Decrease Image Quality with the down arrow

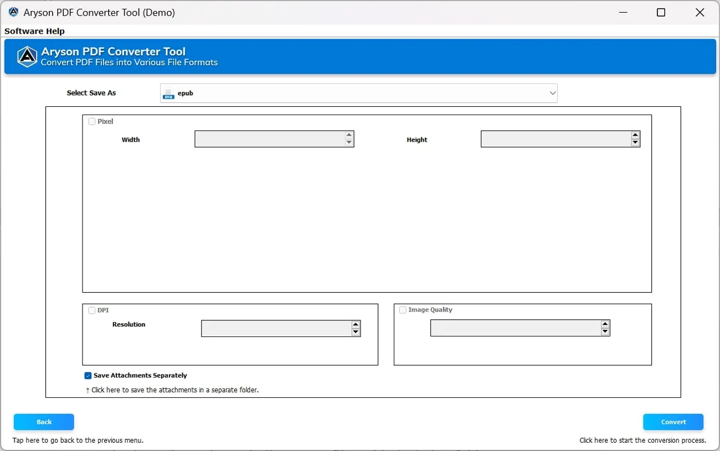[x=605, y=332]
